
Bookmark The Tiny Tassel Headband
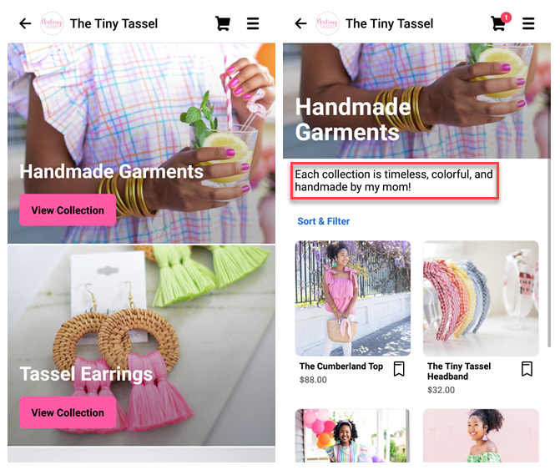[527, 369]
